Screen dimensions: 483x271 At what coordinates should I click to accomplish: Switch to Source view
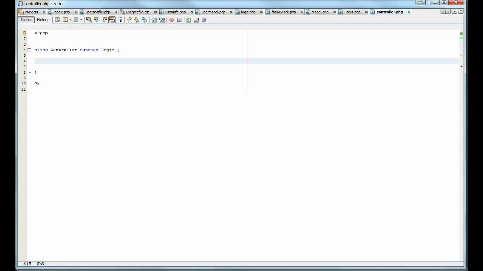26,20
